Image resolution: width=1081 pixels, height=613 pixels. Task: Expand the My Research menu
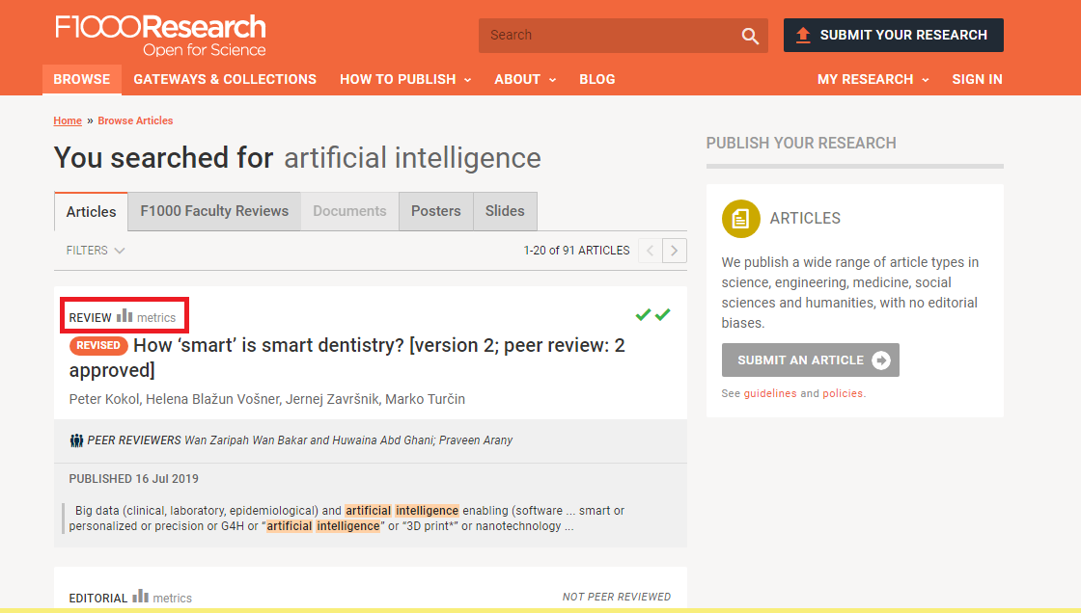point(873,79)
